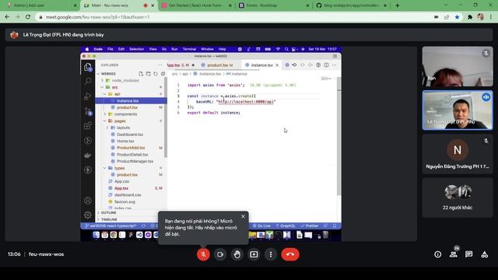Turn on the camera in Meet
Image resolution: width=498 pixels, height=280 pixels.
click(220, 254)
